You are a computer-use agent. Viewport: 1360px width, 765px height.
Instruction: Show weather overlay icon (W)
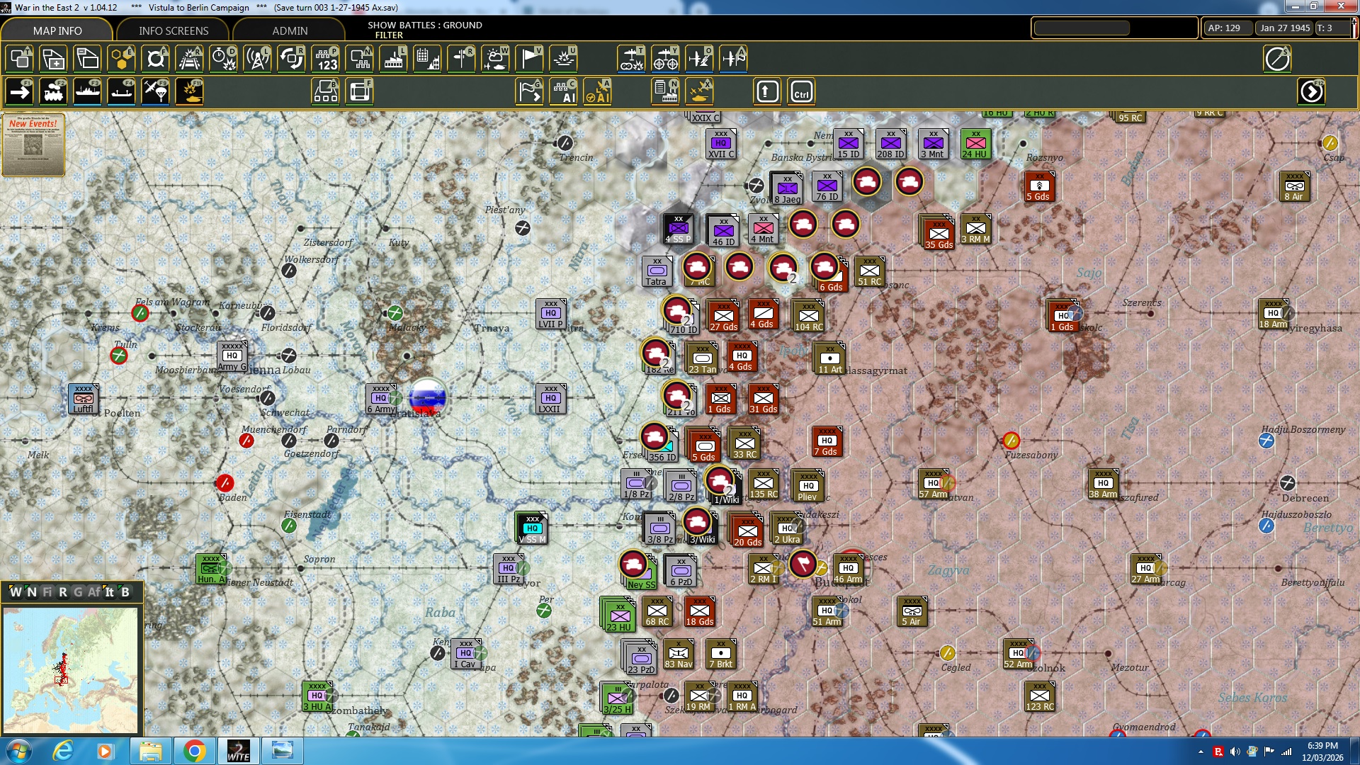pyautogui.click(x=496, y=59)
